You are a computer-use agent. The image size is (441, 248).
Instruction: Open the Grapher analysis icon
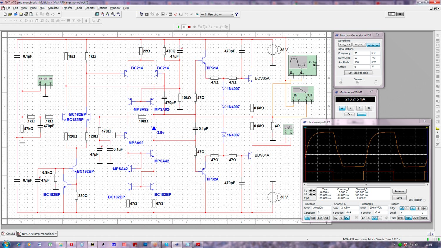163,14
